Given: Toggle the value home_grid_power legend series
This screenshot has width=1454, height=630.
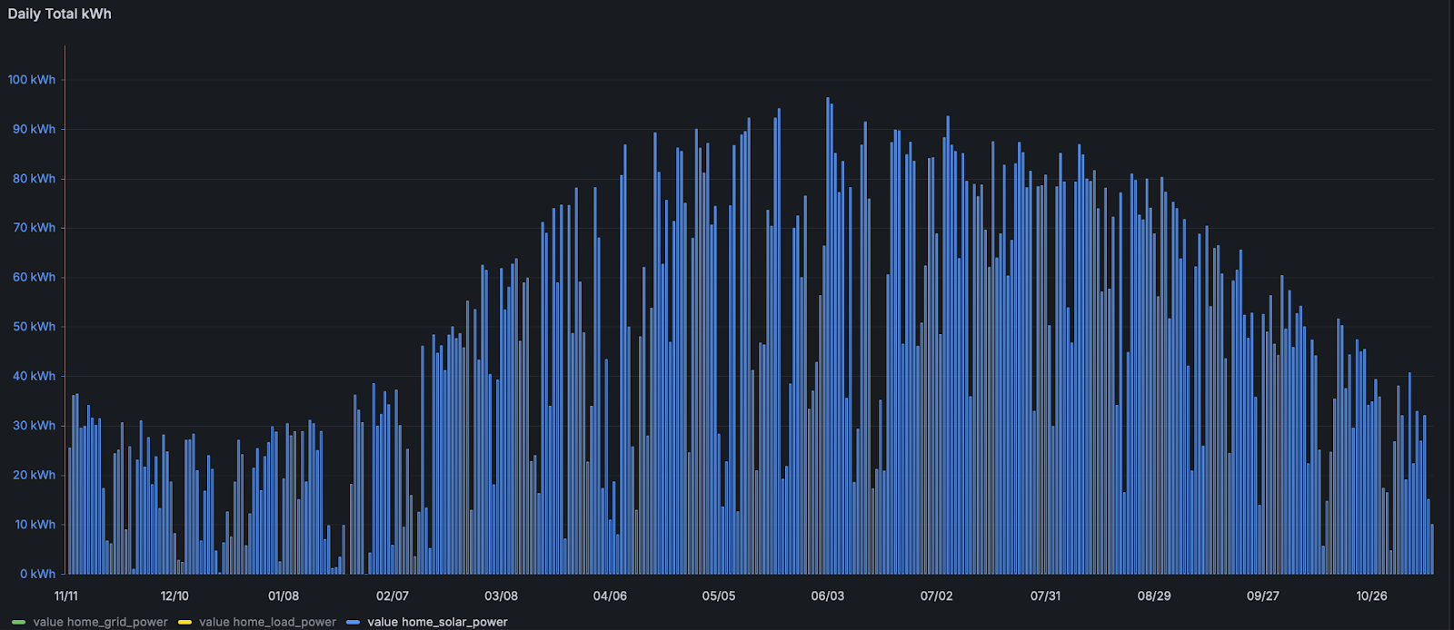Looking at the screenshot, I should point(100,622).
